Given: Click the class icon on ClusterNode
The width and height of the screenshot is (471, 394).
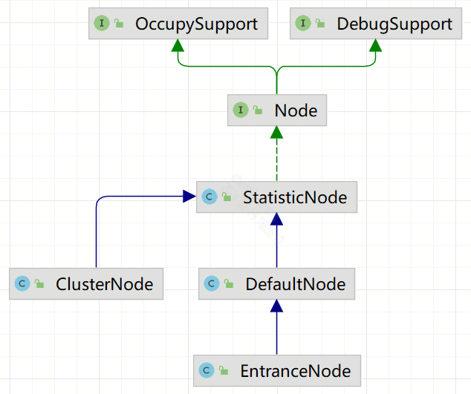Looking at the screenshot, I should point(22,283).
